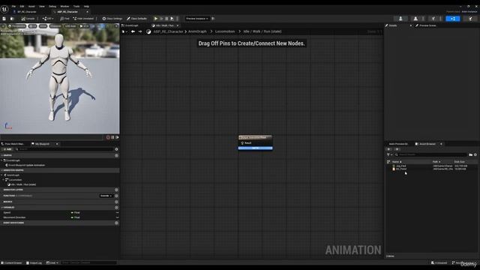
Task: Open the Diff dropdown
Action: [48, 19]
